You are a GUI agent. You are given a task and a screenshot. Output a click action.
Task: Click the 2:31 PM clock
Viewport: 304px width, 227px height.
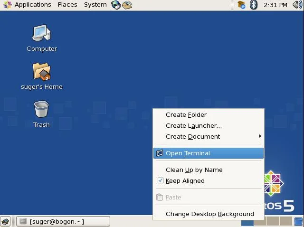275,5
